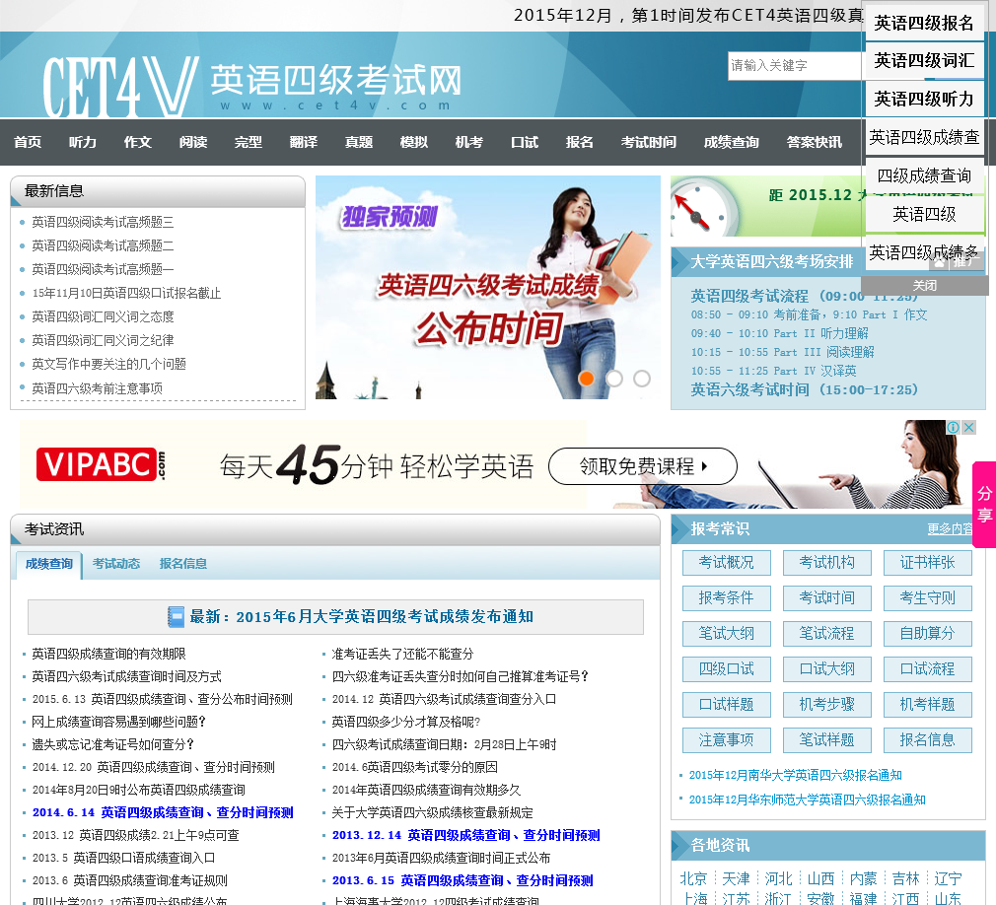This screenshot has height=905, width=996.
Task: Switch to the 报名信息 tab
Action: click(x=183, y=564)
